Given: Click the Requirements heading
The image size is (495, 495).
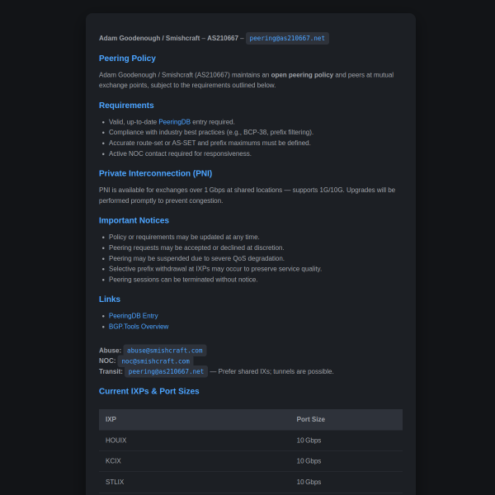Looking at the screenshot, I should (x=126, y=105).
